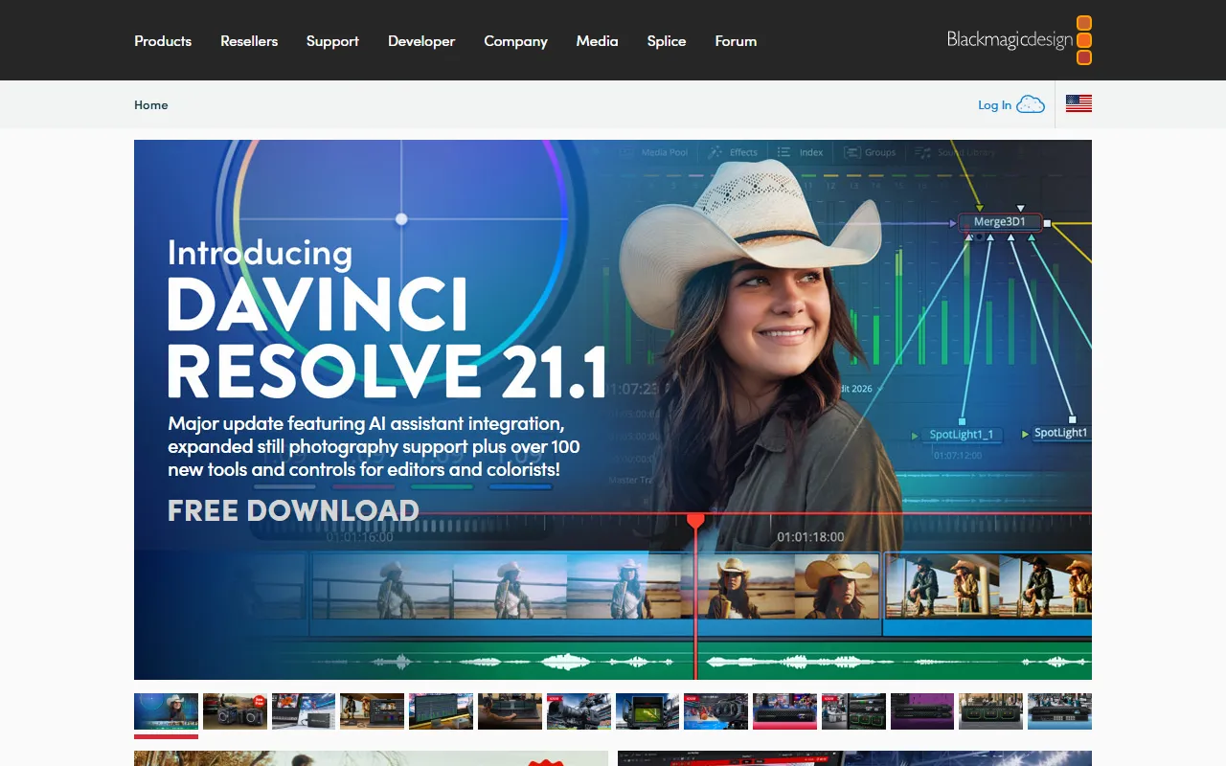This screenshot has width=1226, height=766.
Task: Click Log In with the cloud icon
Action: 1010,104
